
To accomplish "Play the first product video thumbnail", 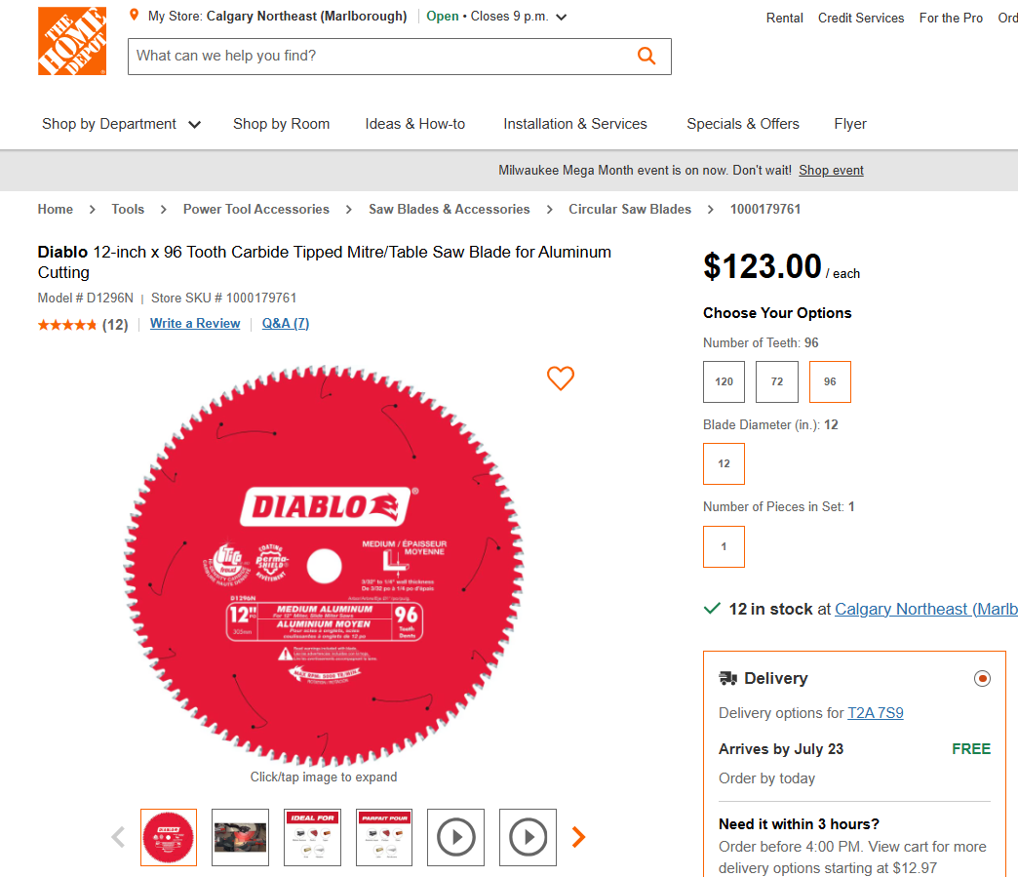I will pyautogui.click(x=456, y=837).
